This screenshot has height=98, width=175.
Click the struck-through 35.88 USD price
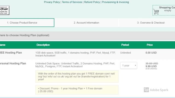[152, 63]
